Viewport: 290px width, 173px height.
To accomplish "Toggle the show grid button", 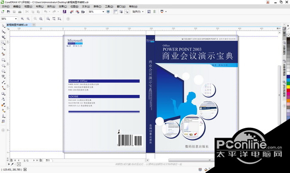I will (x=121, y=12).
